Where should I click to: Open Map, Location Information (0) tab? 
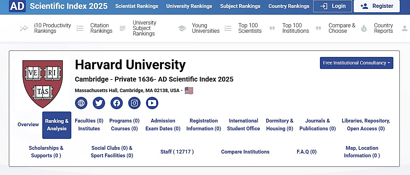click(362, 152)
